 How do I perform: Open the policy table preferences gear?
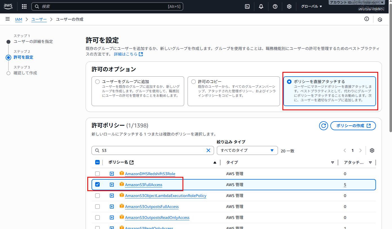point(372,150)
